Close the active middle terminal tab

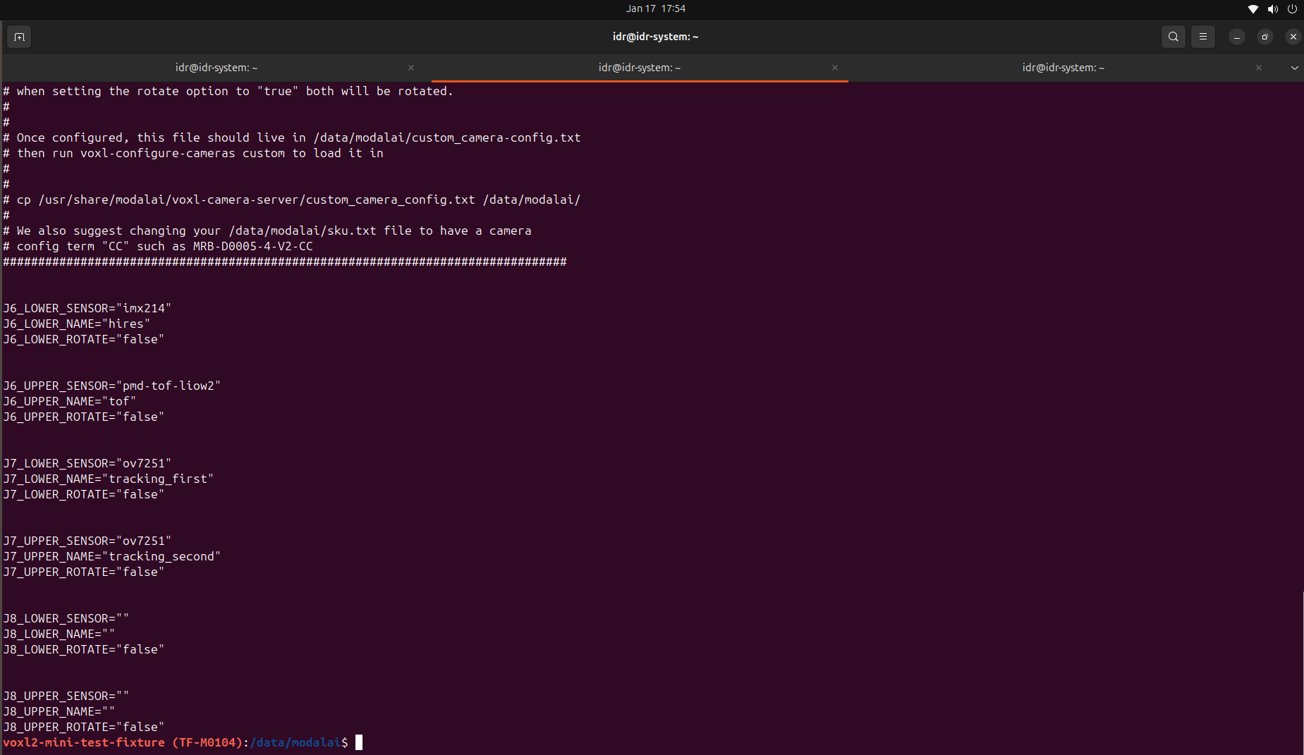click(834, 68)
